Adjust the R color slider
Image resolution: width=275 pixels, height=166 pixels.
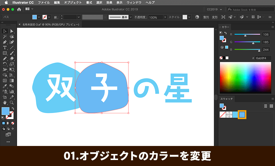[245, 35]
